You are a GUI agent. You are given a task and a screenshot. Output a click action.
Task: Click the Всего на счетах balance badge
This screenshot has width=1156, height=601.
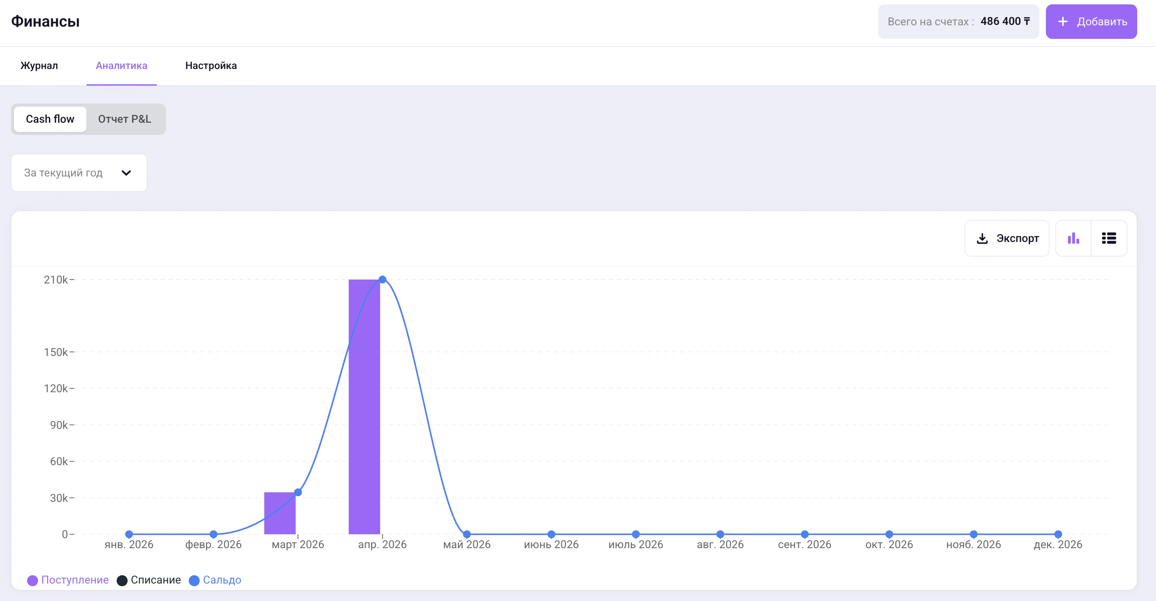(x=958, y=21)
